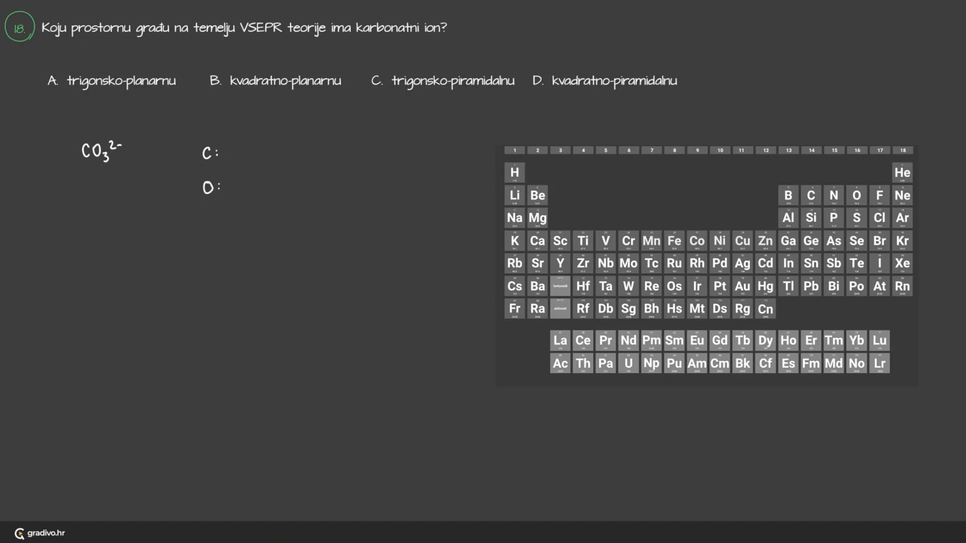Select answer B kvadratno-planarnu
Image resolution: width=966 pixels, height=543 pixels.
click(275, 81)
